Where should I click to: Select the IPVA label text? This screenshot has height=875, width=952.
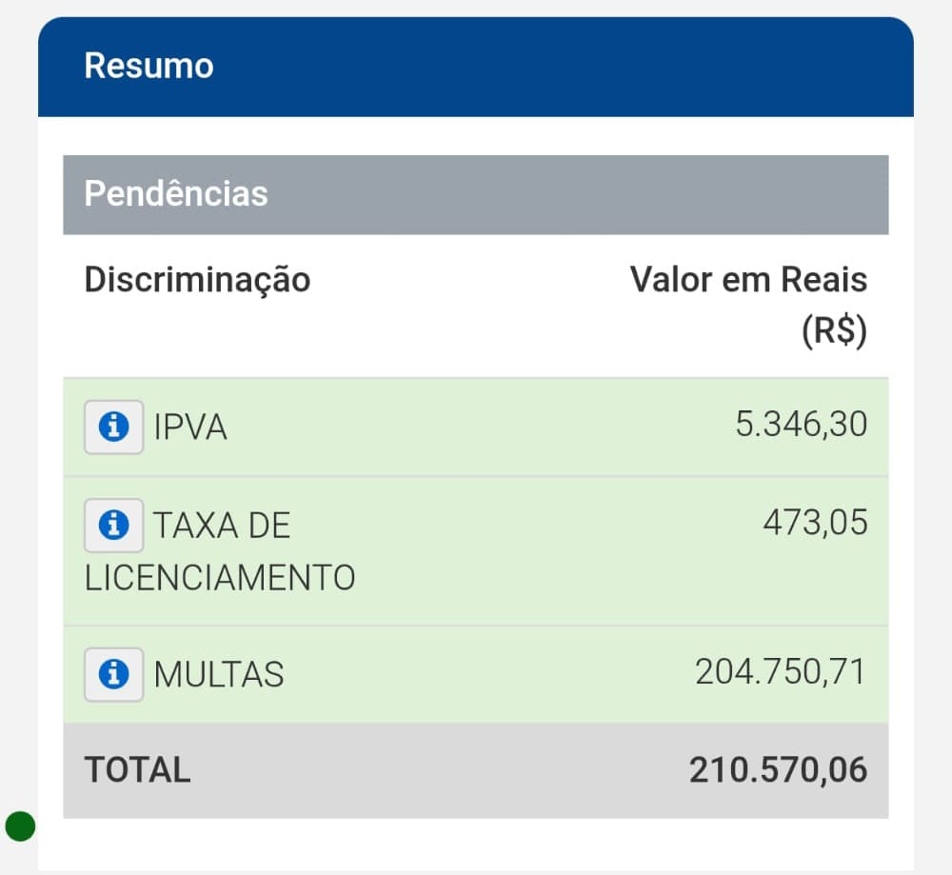[190, 428]
